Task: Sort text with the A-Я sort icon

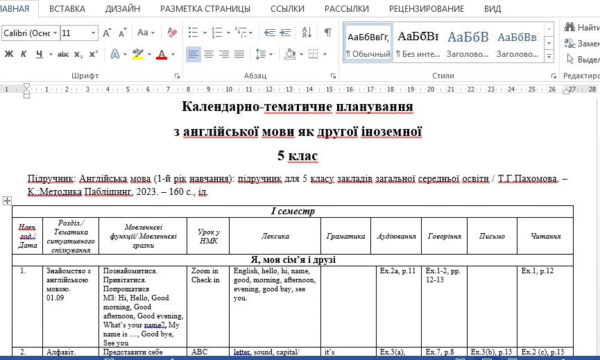Action: tap(306, 33)
